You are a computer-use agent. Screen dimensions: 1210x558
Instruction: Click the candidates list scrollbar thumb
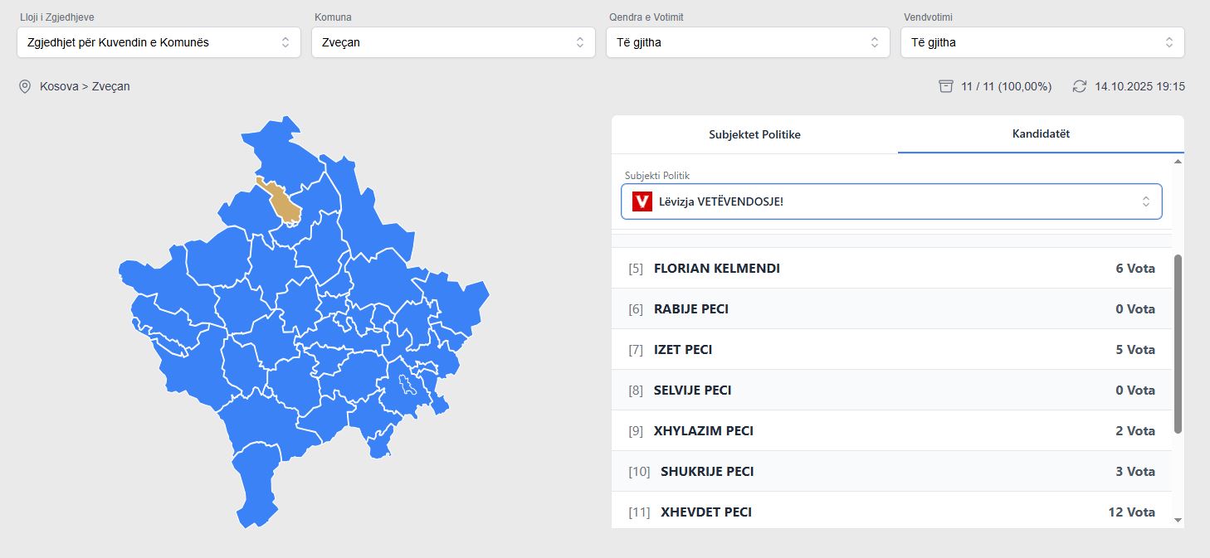tap(1178, 343)
